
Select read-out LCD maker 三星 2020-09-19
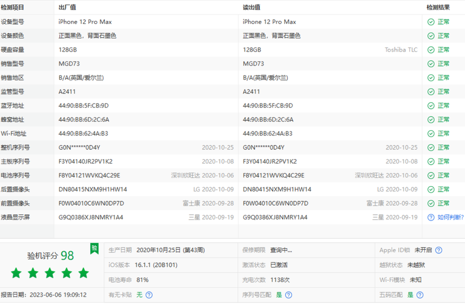395,217
